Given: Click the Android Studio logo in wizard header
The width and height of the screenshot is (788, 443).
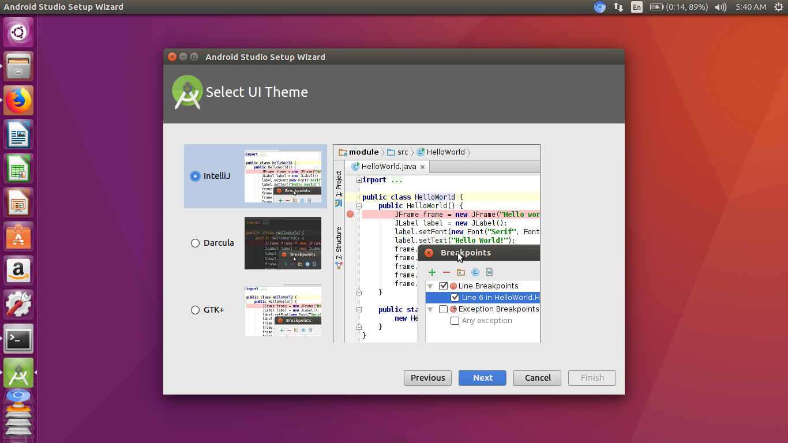Looking at the screenshot, I should click(187, 92).
